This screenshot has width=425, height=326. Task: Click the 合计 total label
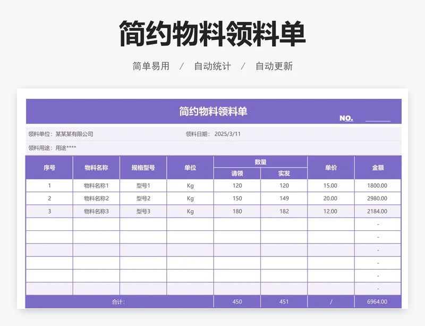(118, 302)
